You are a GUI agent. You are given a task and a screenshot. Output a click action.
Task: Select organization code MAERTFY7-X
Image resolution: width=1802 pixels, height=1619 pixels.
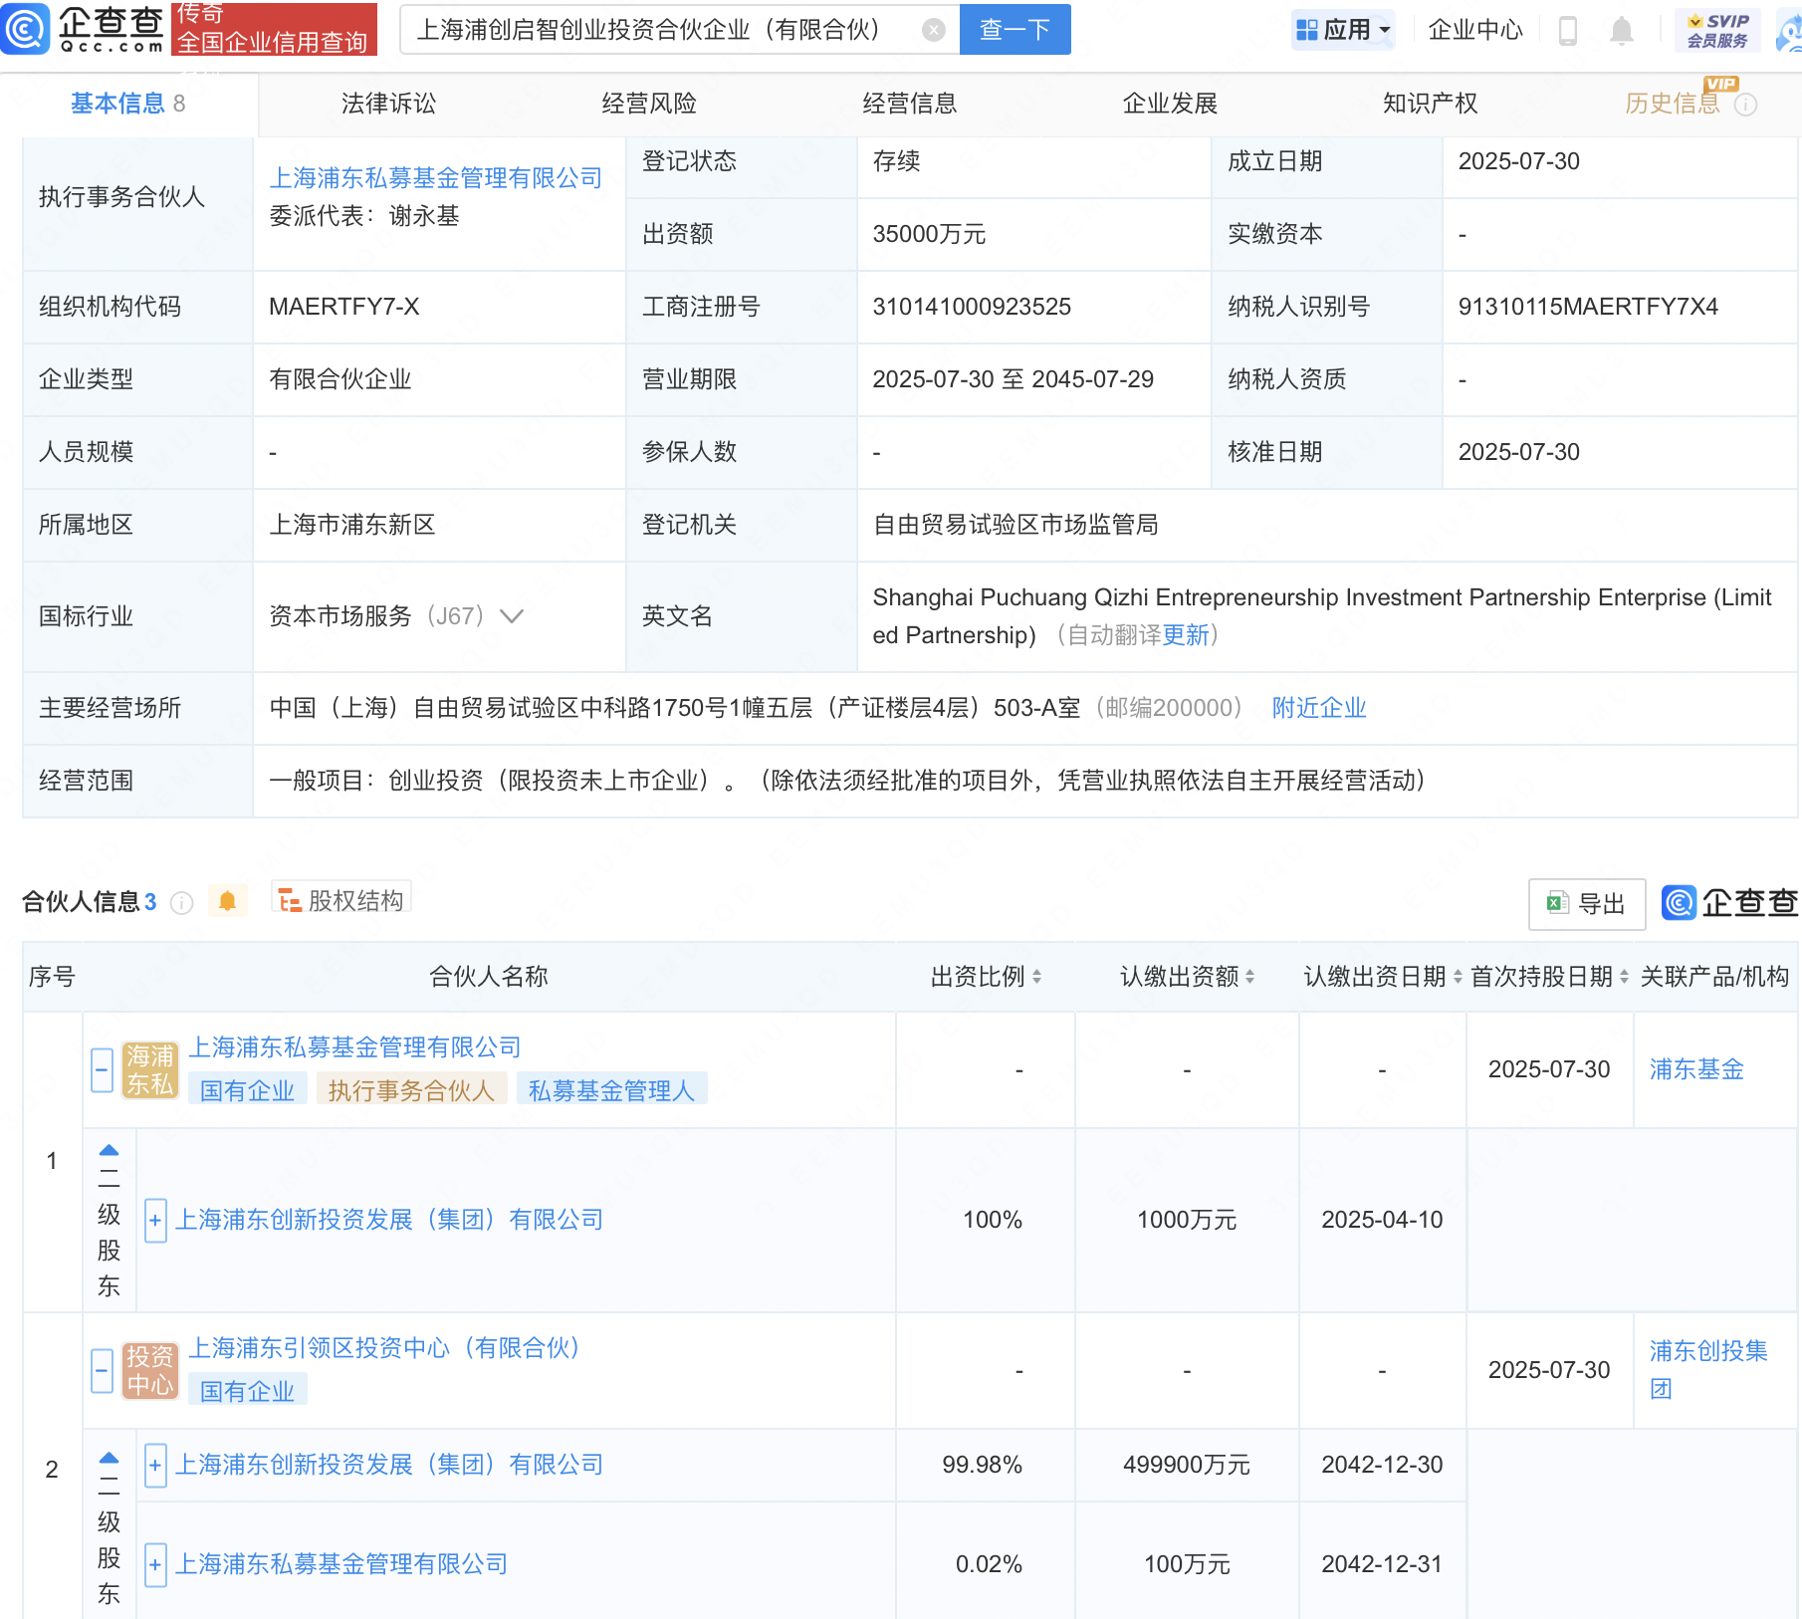coord(343,307)
